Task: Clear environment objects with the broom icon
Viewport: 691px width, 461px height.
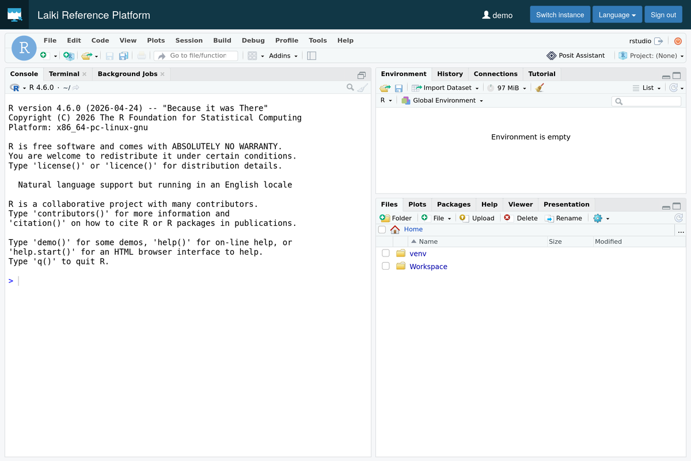Action: click(x=540, y=88)
